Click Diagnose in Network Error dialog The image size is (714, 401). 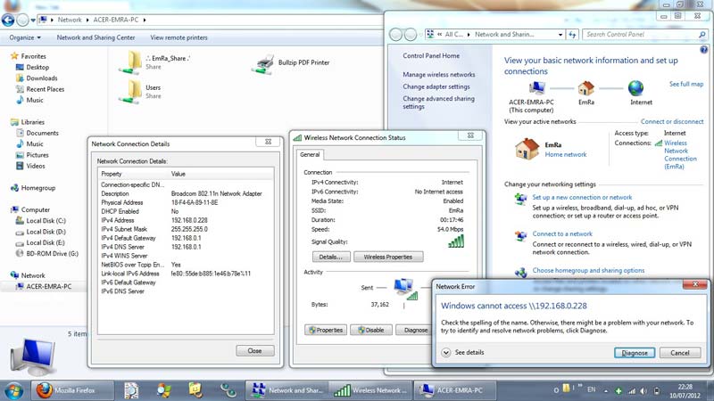(x=635, y=353)
